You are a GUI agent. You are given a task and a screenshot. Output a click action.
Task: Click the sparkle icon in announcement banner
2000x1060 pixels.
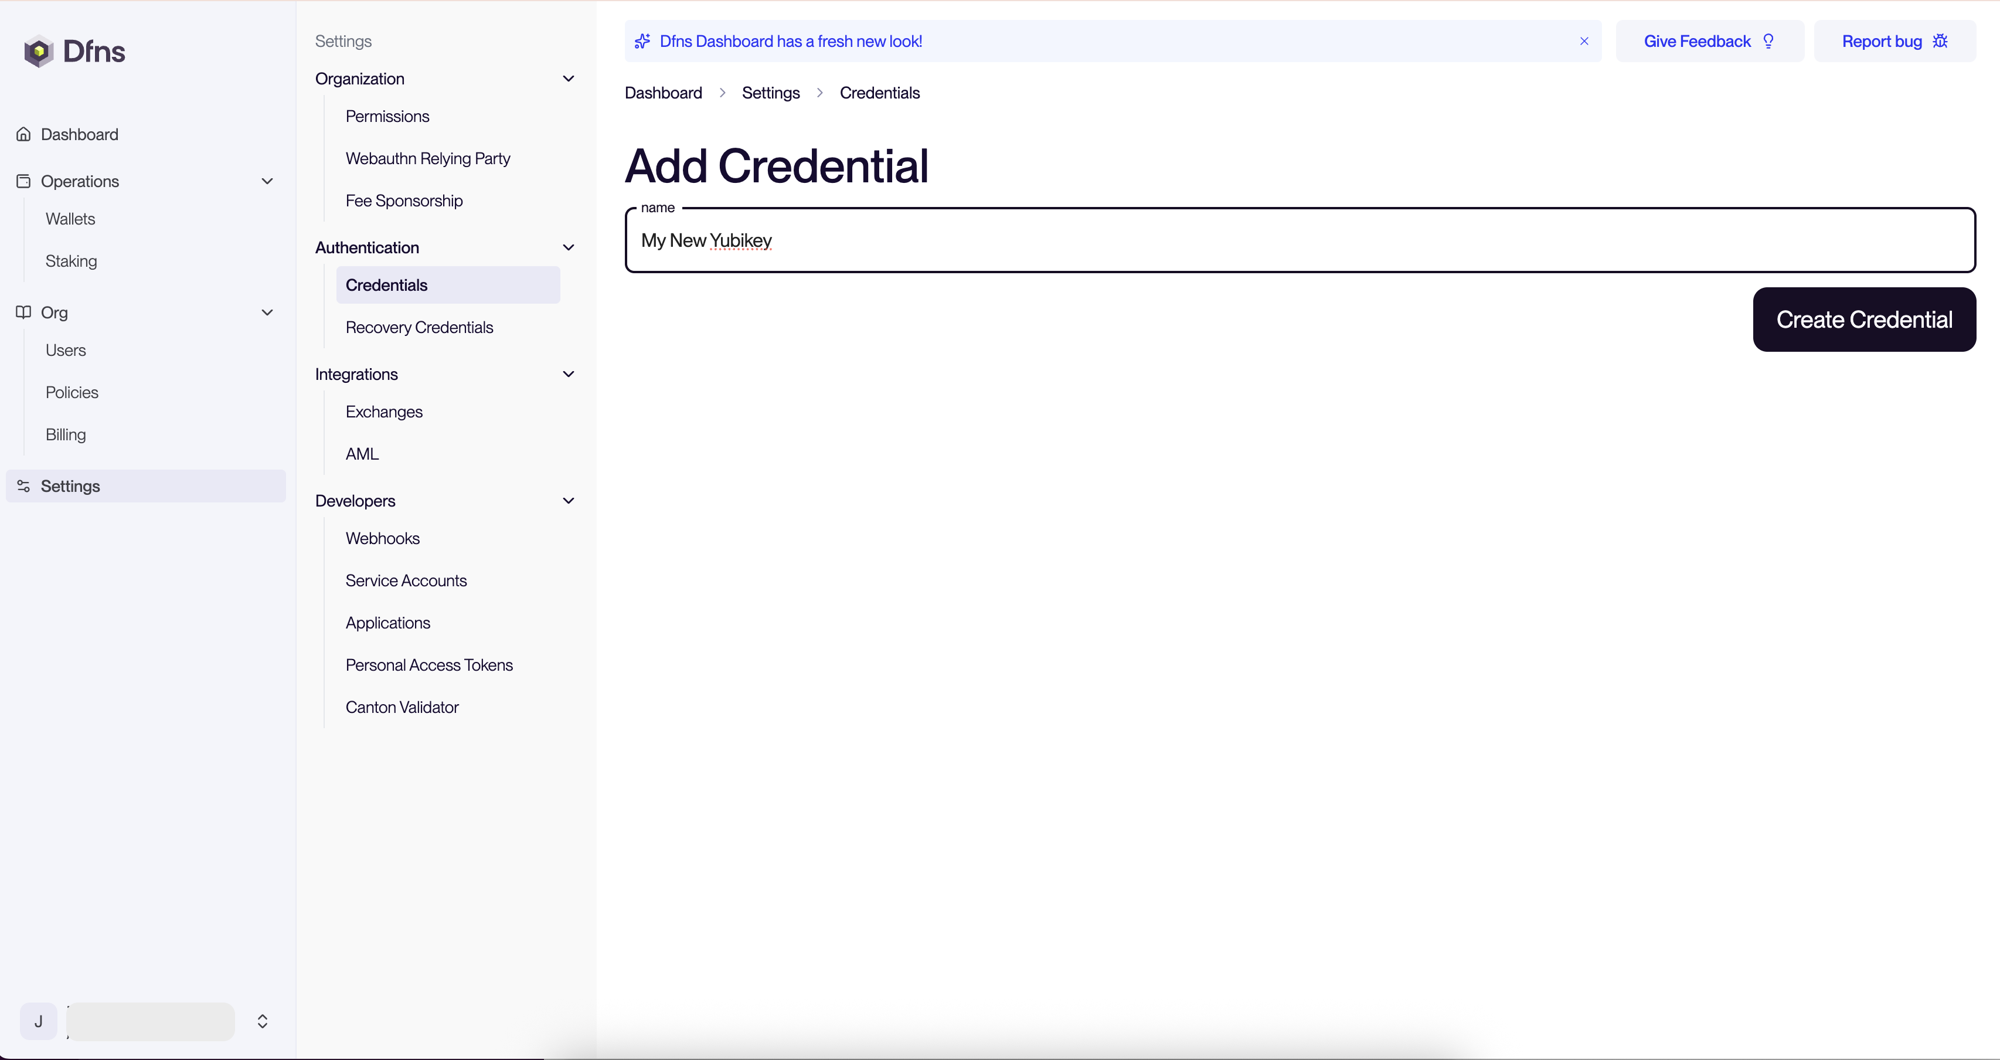(x=642, y=41)
